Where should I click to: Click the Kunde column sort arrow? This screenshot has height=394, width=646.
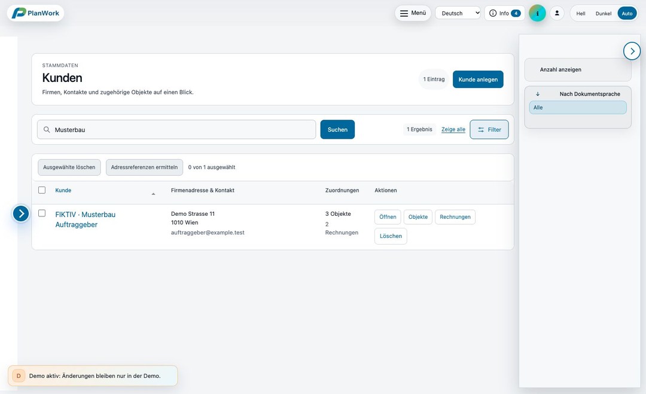tap(153, 194)
